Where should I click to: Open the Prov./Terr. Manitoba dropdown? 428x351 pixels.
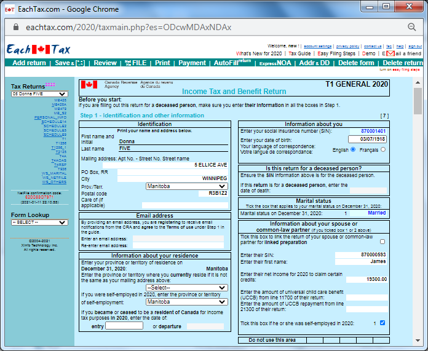[186, 186]
